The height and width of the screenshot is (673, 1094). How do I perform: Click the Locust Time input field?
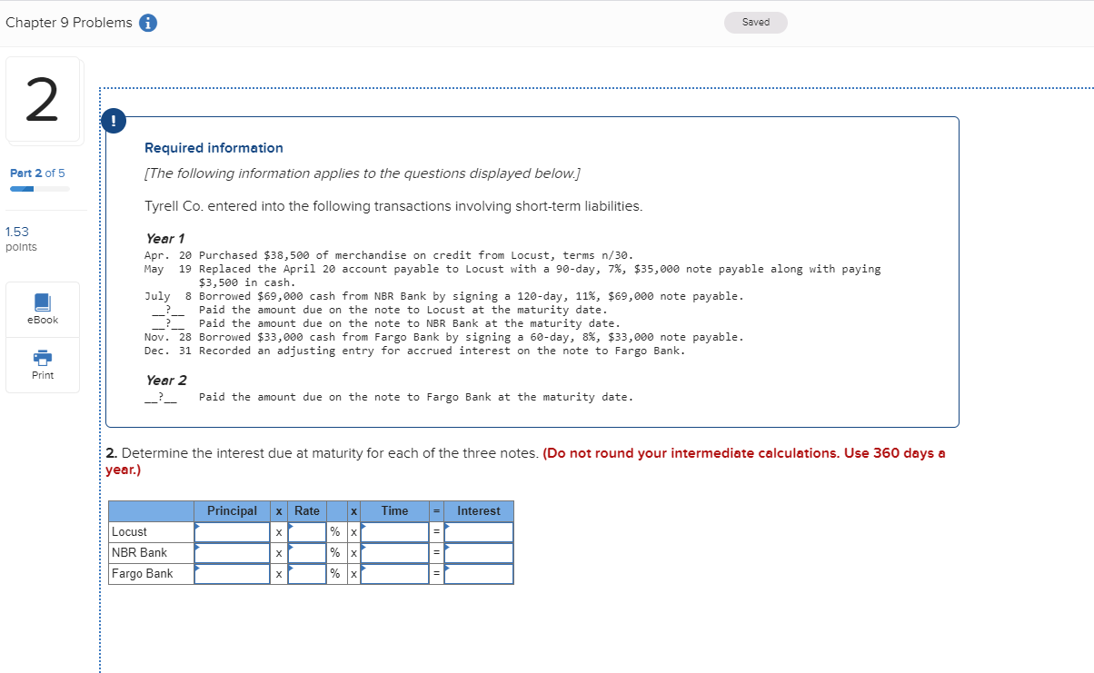[394, 532]
